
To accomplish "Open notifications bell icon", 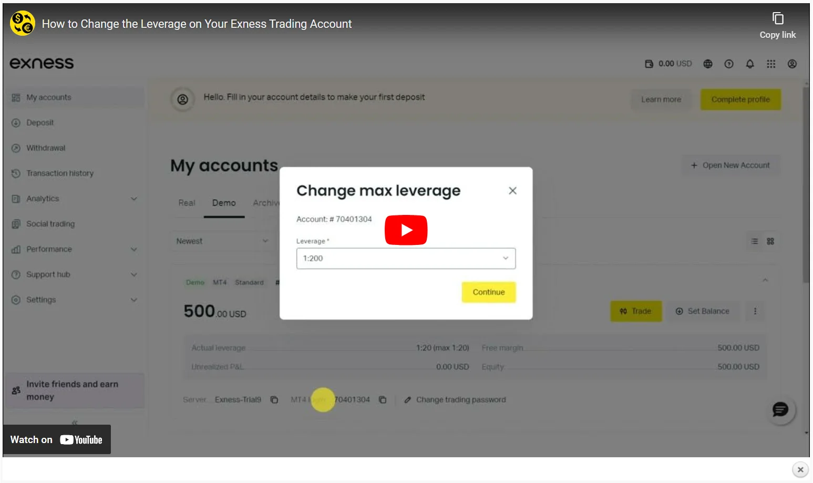I will [x=750, y=64].
